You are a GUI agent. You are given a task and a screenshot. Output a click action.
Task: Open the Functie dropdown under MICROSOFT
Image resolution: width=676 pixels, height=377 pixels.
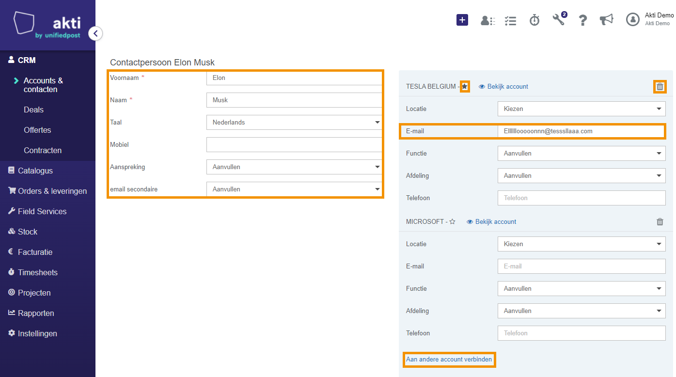tap(582, 288)
